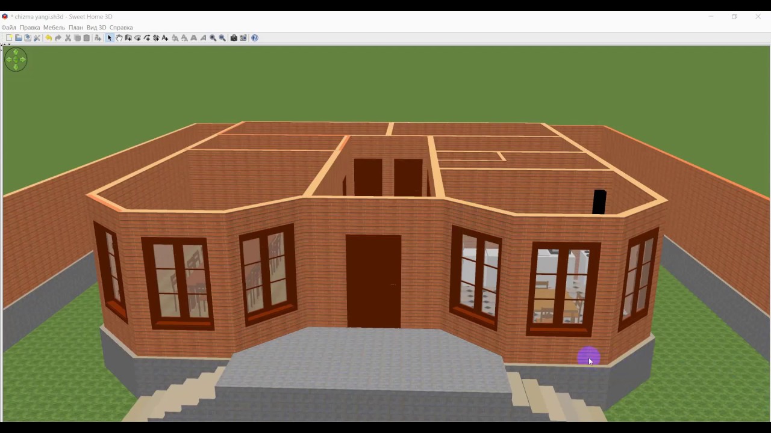Select the Create walls tool
This screenshot has height=433, width=771.
[128, 38]
